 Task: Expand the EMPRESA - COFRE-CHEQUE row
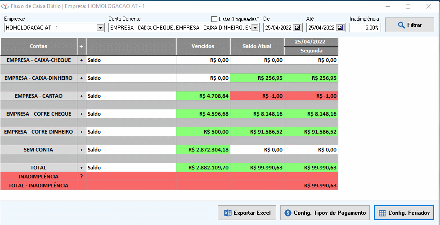82,114
